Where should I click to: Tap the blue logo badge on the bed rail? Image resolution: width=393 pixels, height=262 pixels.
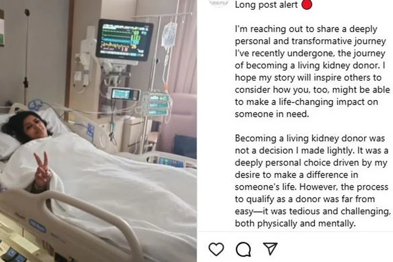click(37, 226)
